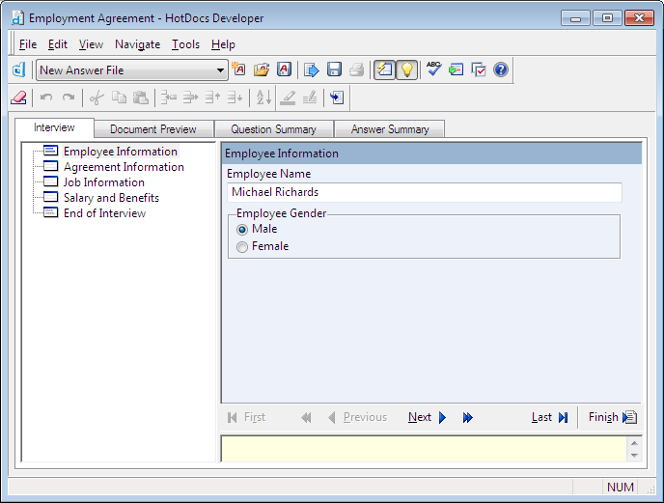The image size is (664, 503).
Task: Click the answer file manager icon
Action: (x=284, y=70)
